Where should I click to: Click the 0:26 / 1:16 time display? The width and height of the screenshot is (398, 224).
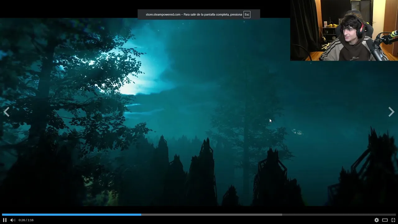26,220
